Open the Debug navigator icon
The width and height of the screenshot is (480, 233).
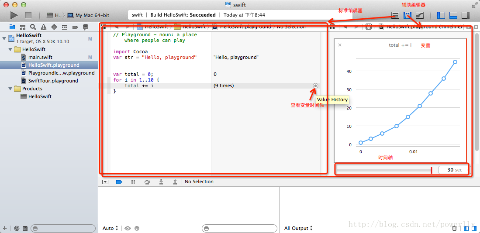click(65, 27)
